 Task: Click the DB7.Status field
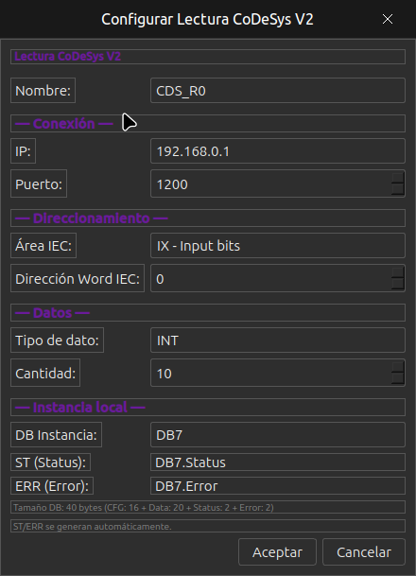[278, 463]
